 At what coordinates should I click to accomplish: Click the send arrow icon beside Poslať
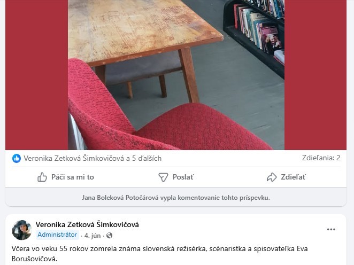(x=163, y=177)
